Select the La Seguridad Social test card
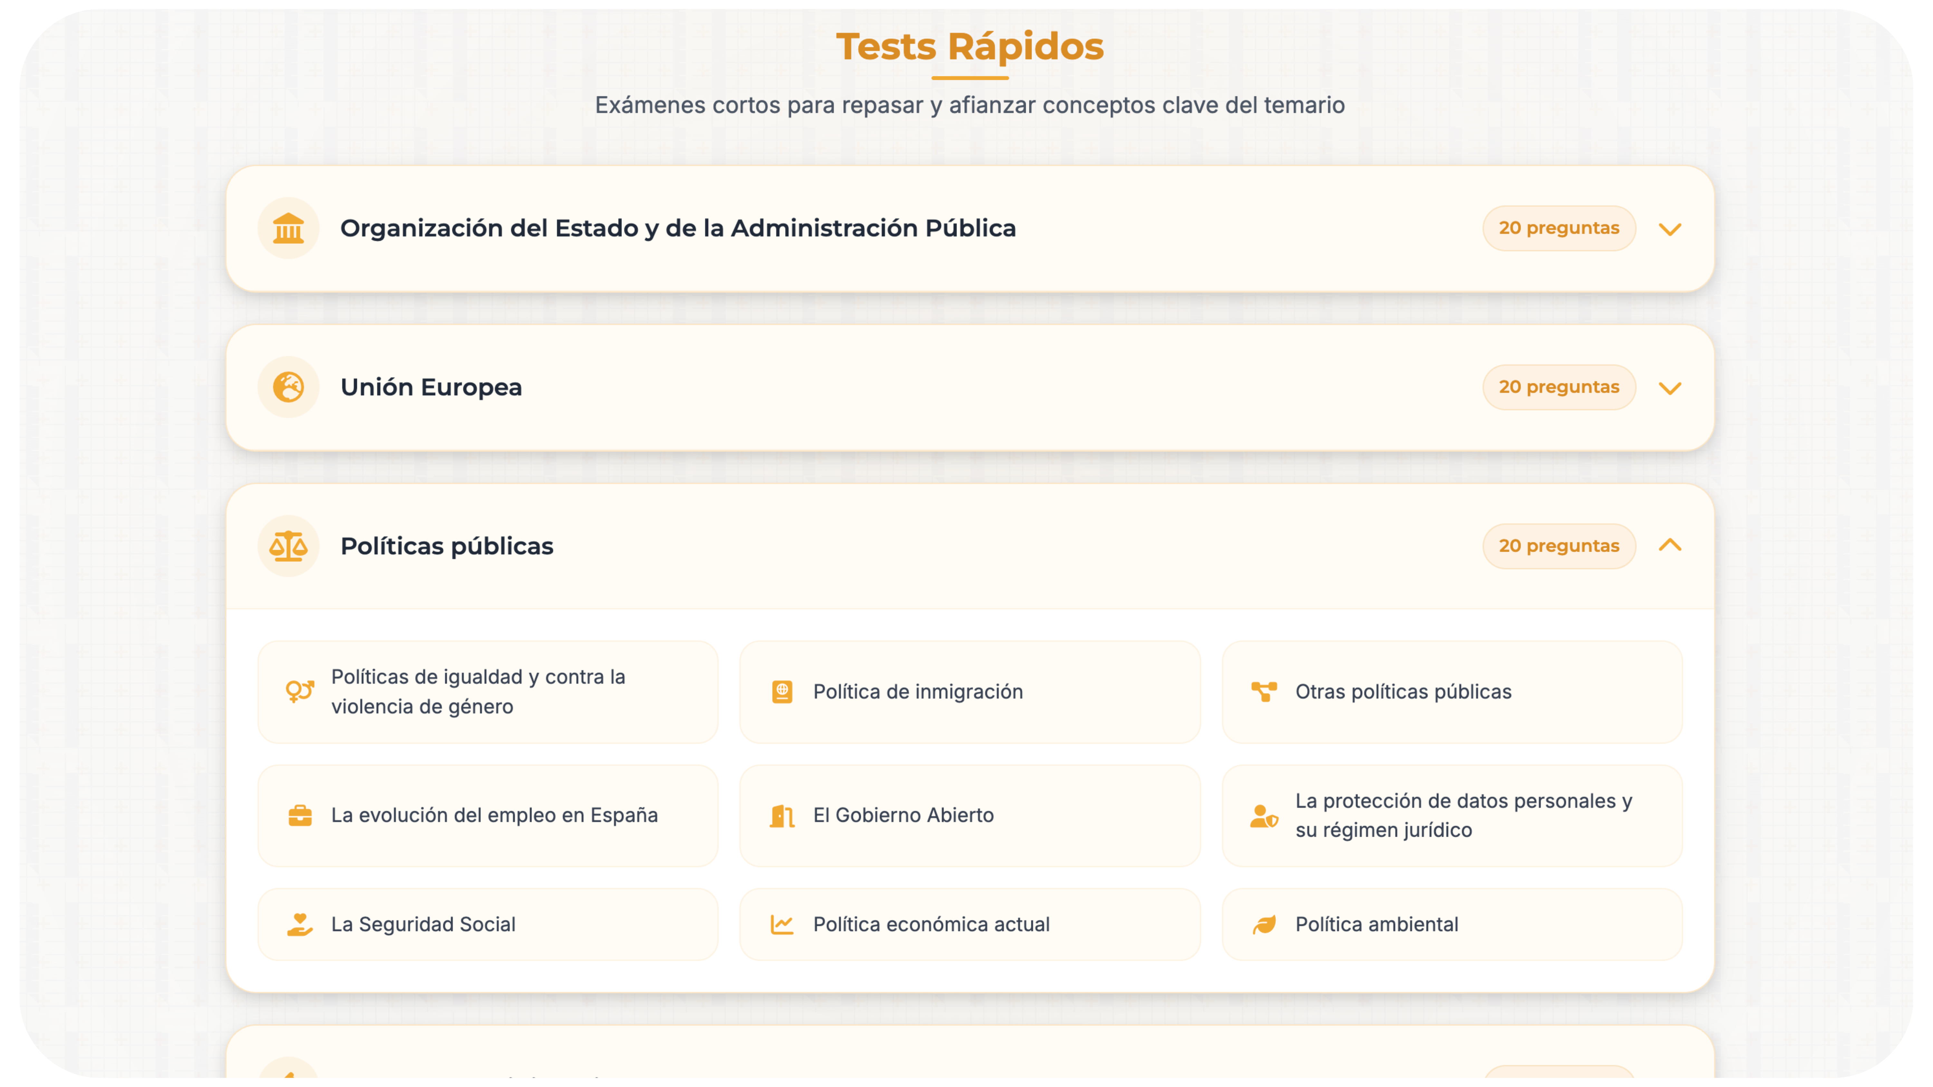The width and height of the screenshot is (1933, 1087). click(x=488, y=924)
